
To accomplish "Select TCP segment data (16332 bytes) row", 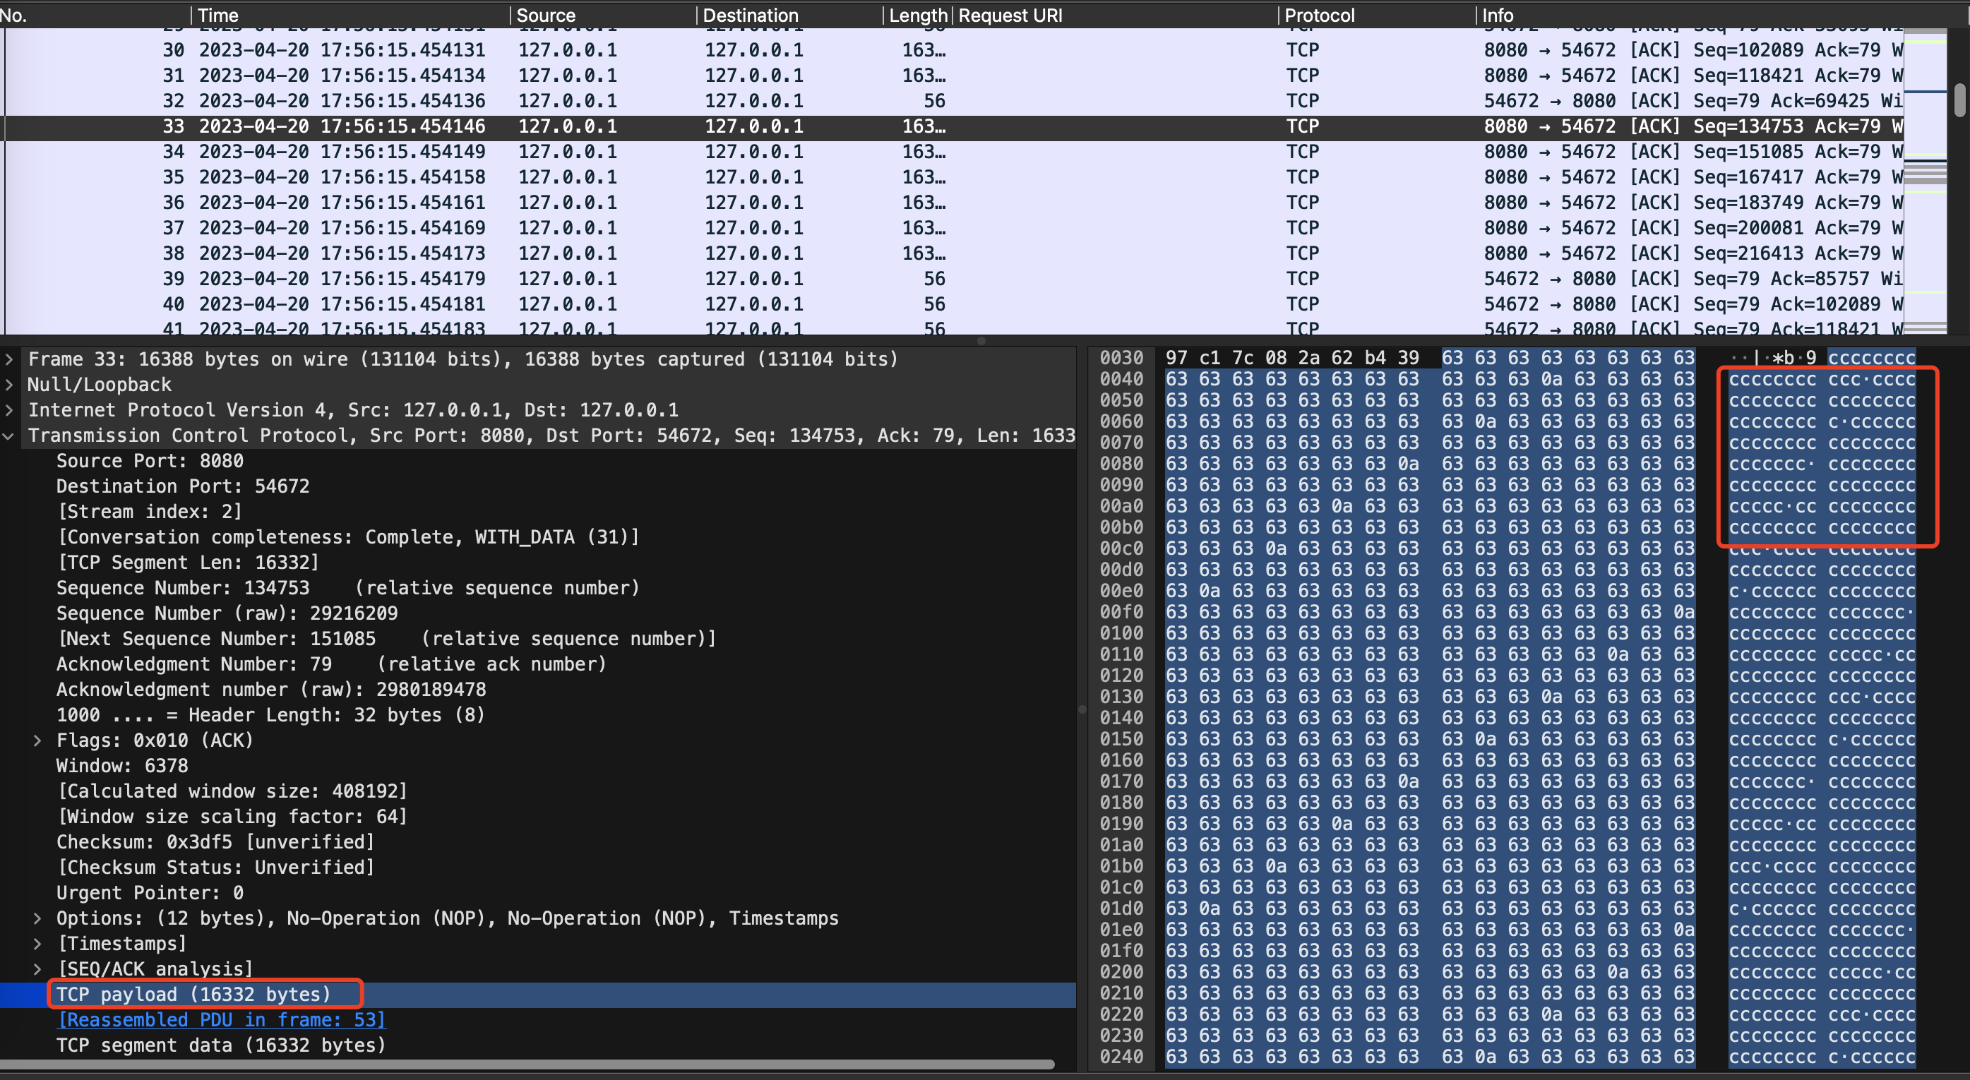I will pos(537,1045).
